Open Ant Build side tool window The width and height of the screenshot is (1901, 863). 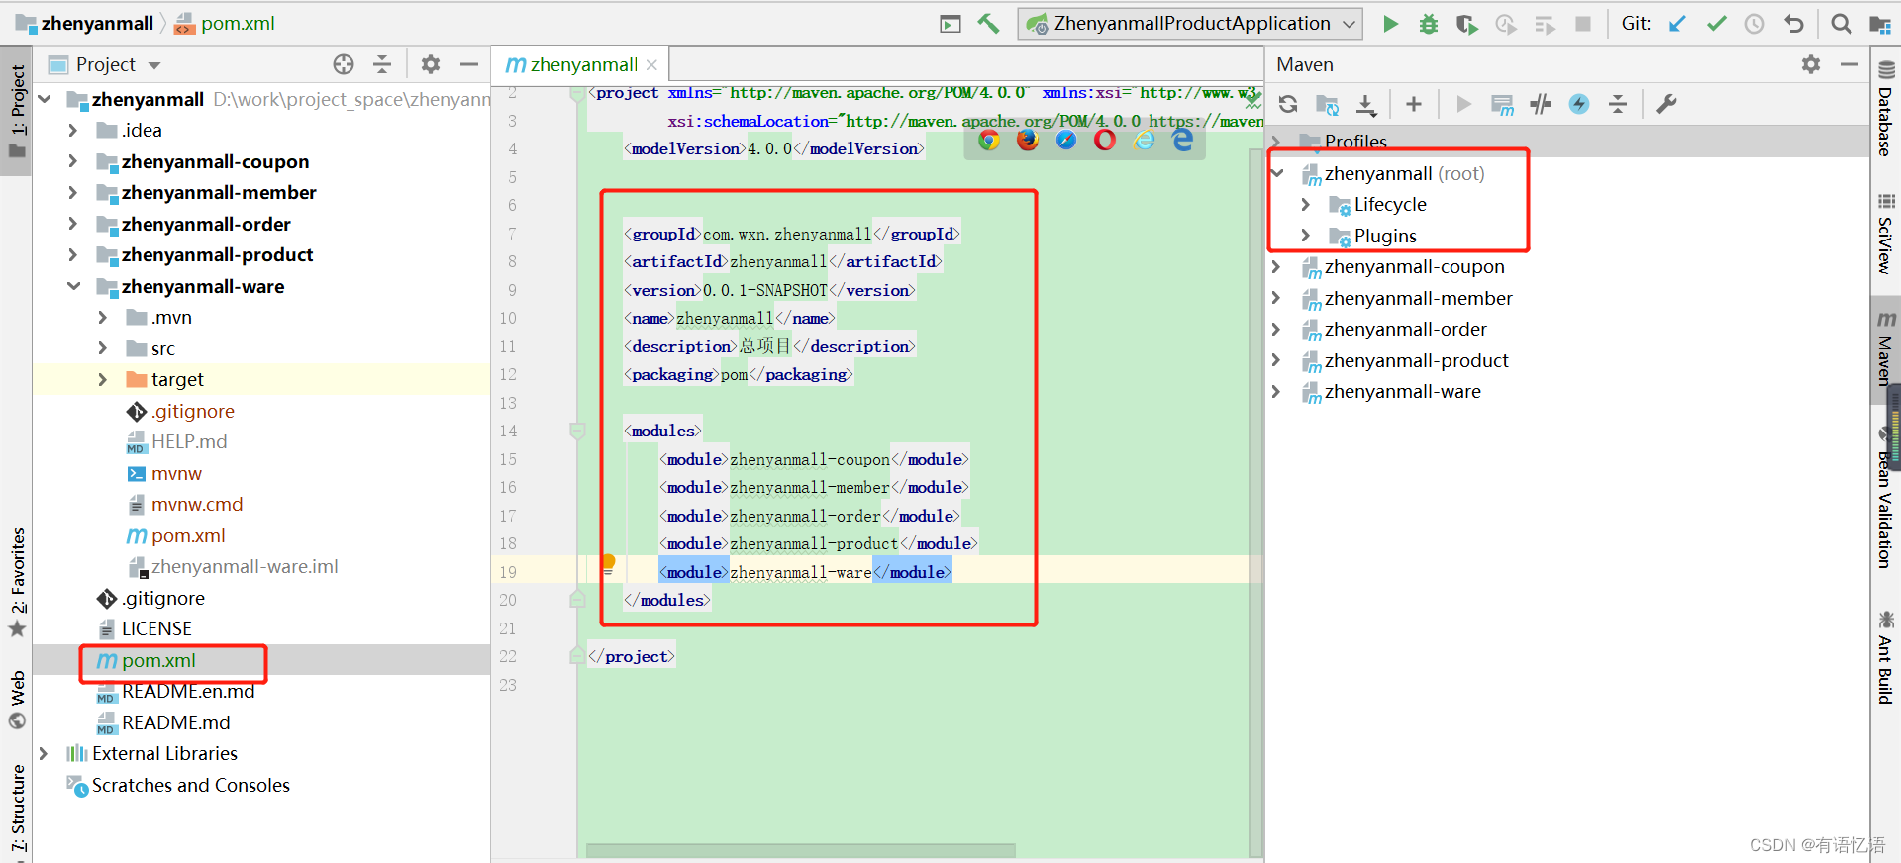coord(1885,658)
